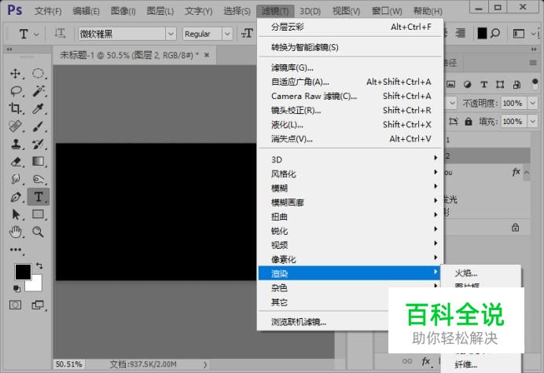Open the Edit Toolbar three-dots button
The width and height of the screenshot is (544, 373).
(16, 250)
